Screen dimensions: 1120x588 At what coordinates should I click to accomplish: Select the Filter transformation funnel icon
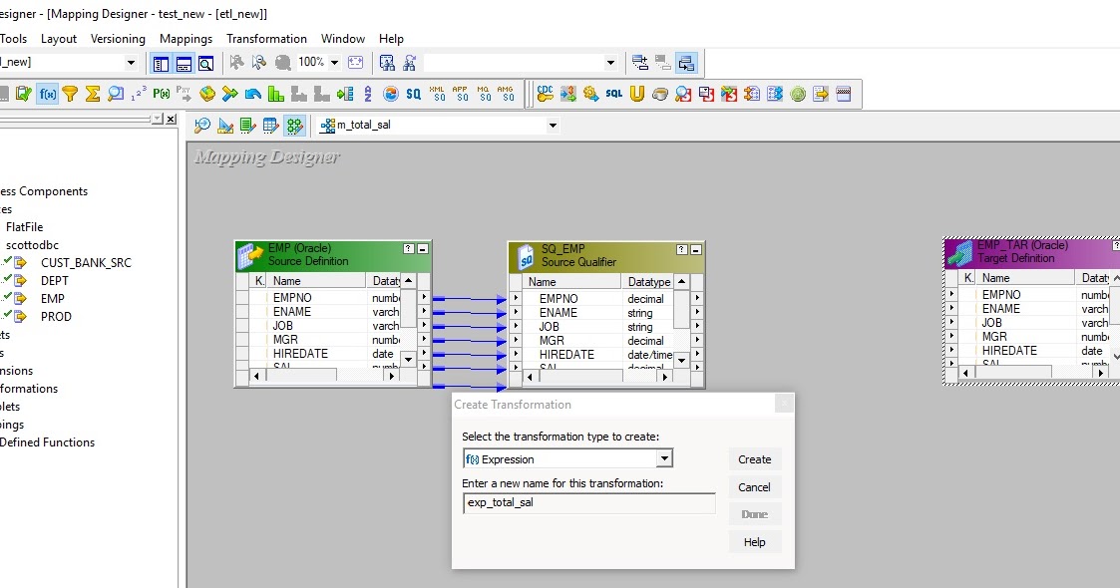click(71, 94)
